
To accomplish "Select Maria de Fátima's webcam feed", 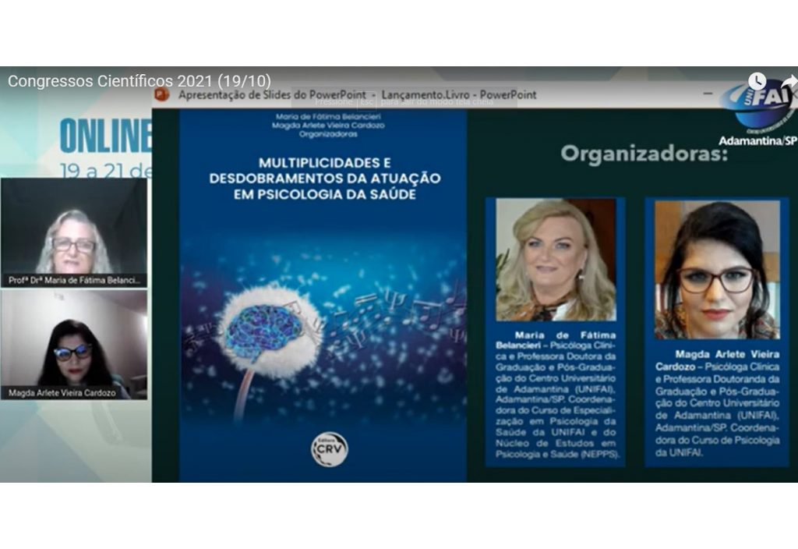I will [74, 232].
